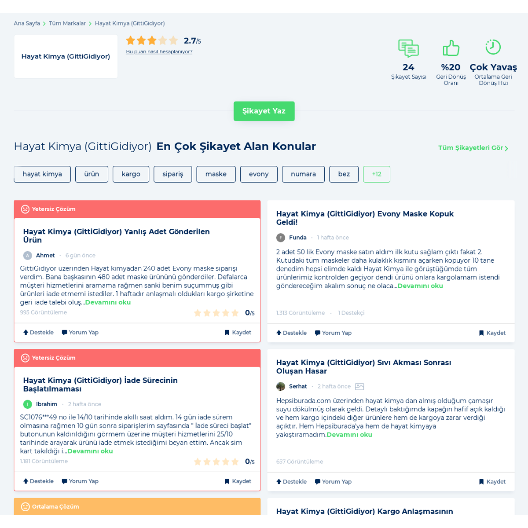Click the '1.181 Görüntüleme' count
The image size is (528, 528).
click(44, 461)
